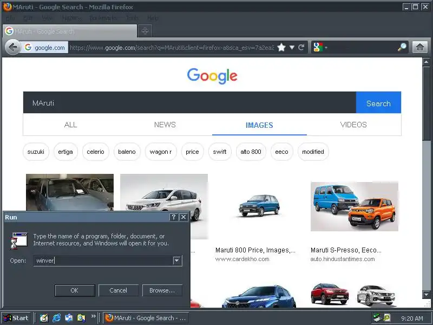The width and height of the screenshot is (433, 325).
Task: Open the Edit menu
Action: click(x=28, y=18)
